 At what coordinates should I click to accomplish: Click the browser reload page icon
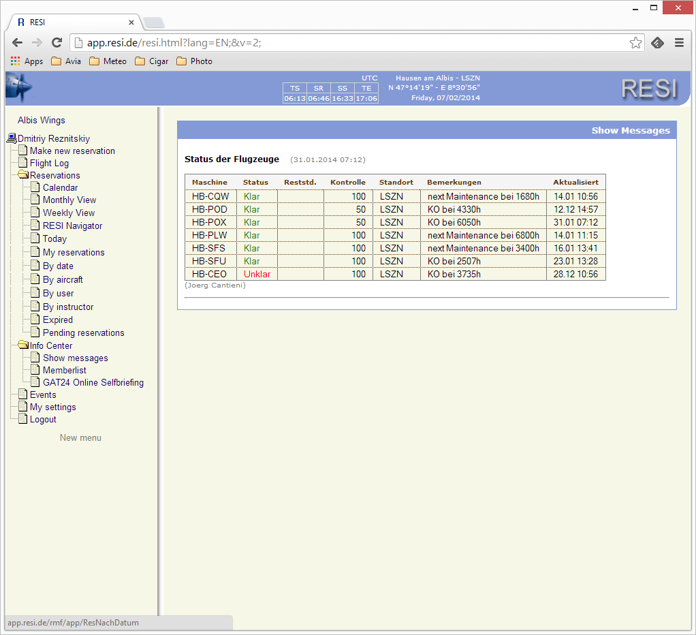57,43
